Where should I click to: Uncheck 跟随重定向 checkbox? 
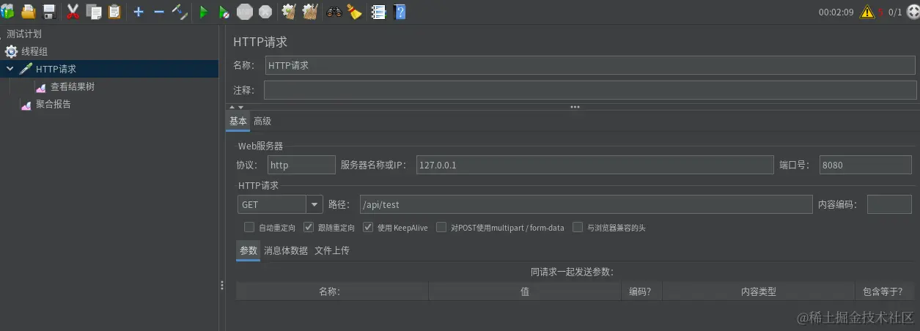pyautogui.click(x=309, y=227)
